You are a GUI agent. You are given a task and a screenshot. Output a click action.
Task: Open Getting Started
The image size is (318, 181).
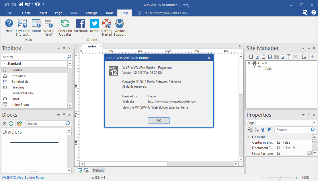point(107,27)
